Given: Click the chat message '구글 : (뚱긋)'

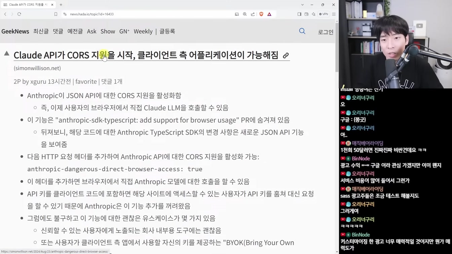Looking at the screenshot, I should [353, 120].
